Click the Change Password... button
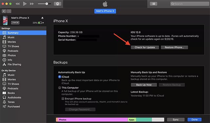The height and width of the screenshot is (123, 210). tap(80, 110)
